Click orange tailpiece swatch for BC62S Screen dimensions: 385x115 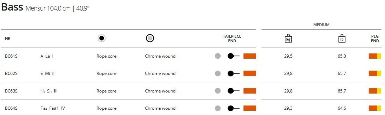click(250, 74)
